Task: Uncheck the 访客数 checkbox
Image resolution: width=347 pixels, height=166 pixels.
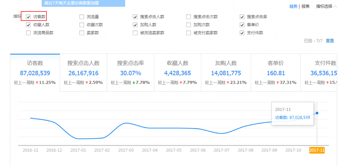Action: [x=28, y=17]
